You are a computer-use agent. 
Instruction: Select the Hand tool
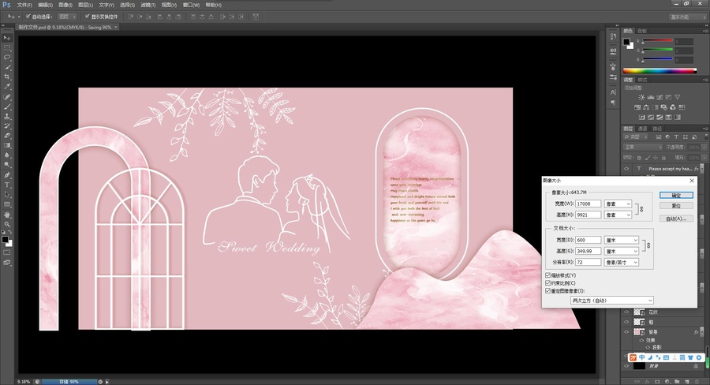pos(7,215)
